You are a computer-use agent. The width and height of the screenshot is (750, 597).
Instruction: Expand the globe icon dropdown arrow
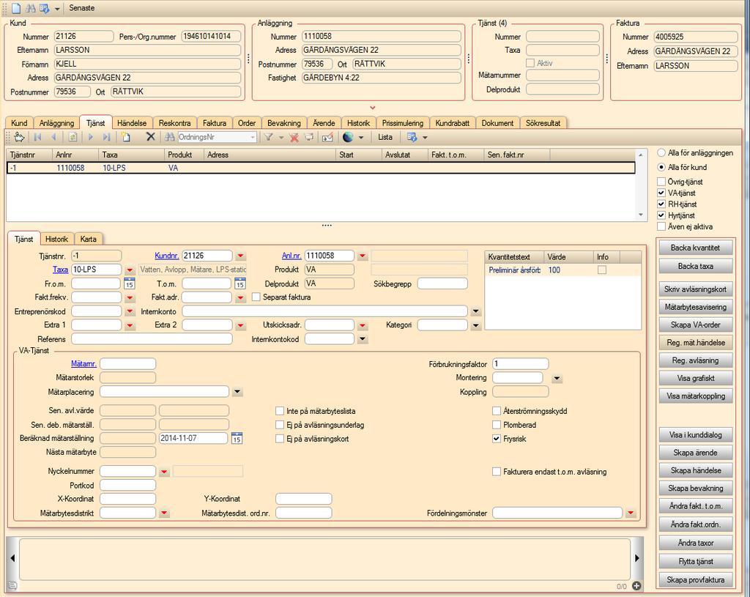point(361,138)
